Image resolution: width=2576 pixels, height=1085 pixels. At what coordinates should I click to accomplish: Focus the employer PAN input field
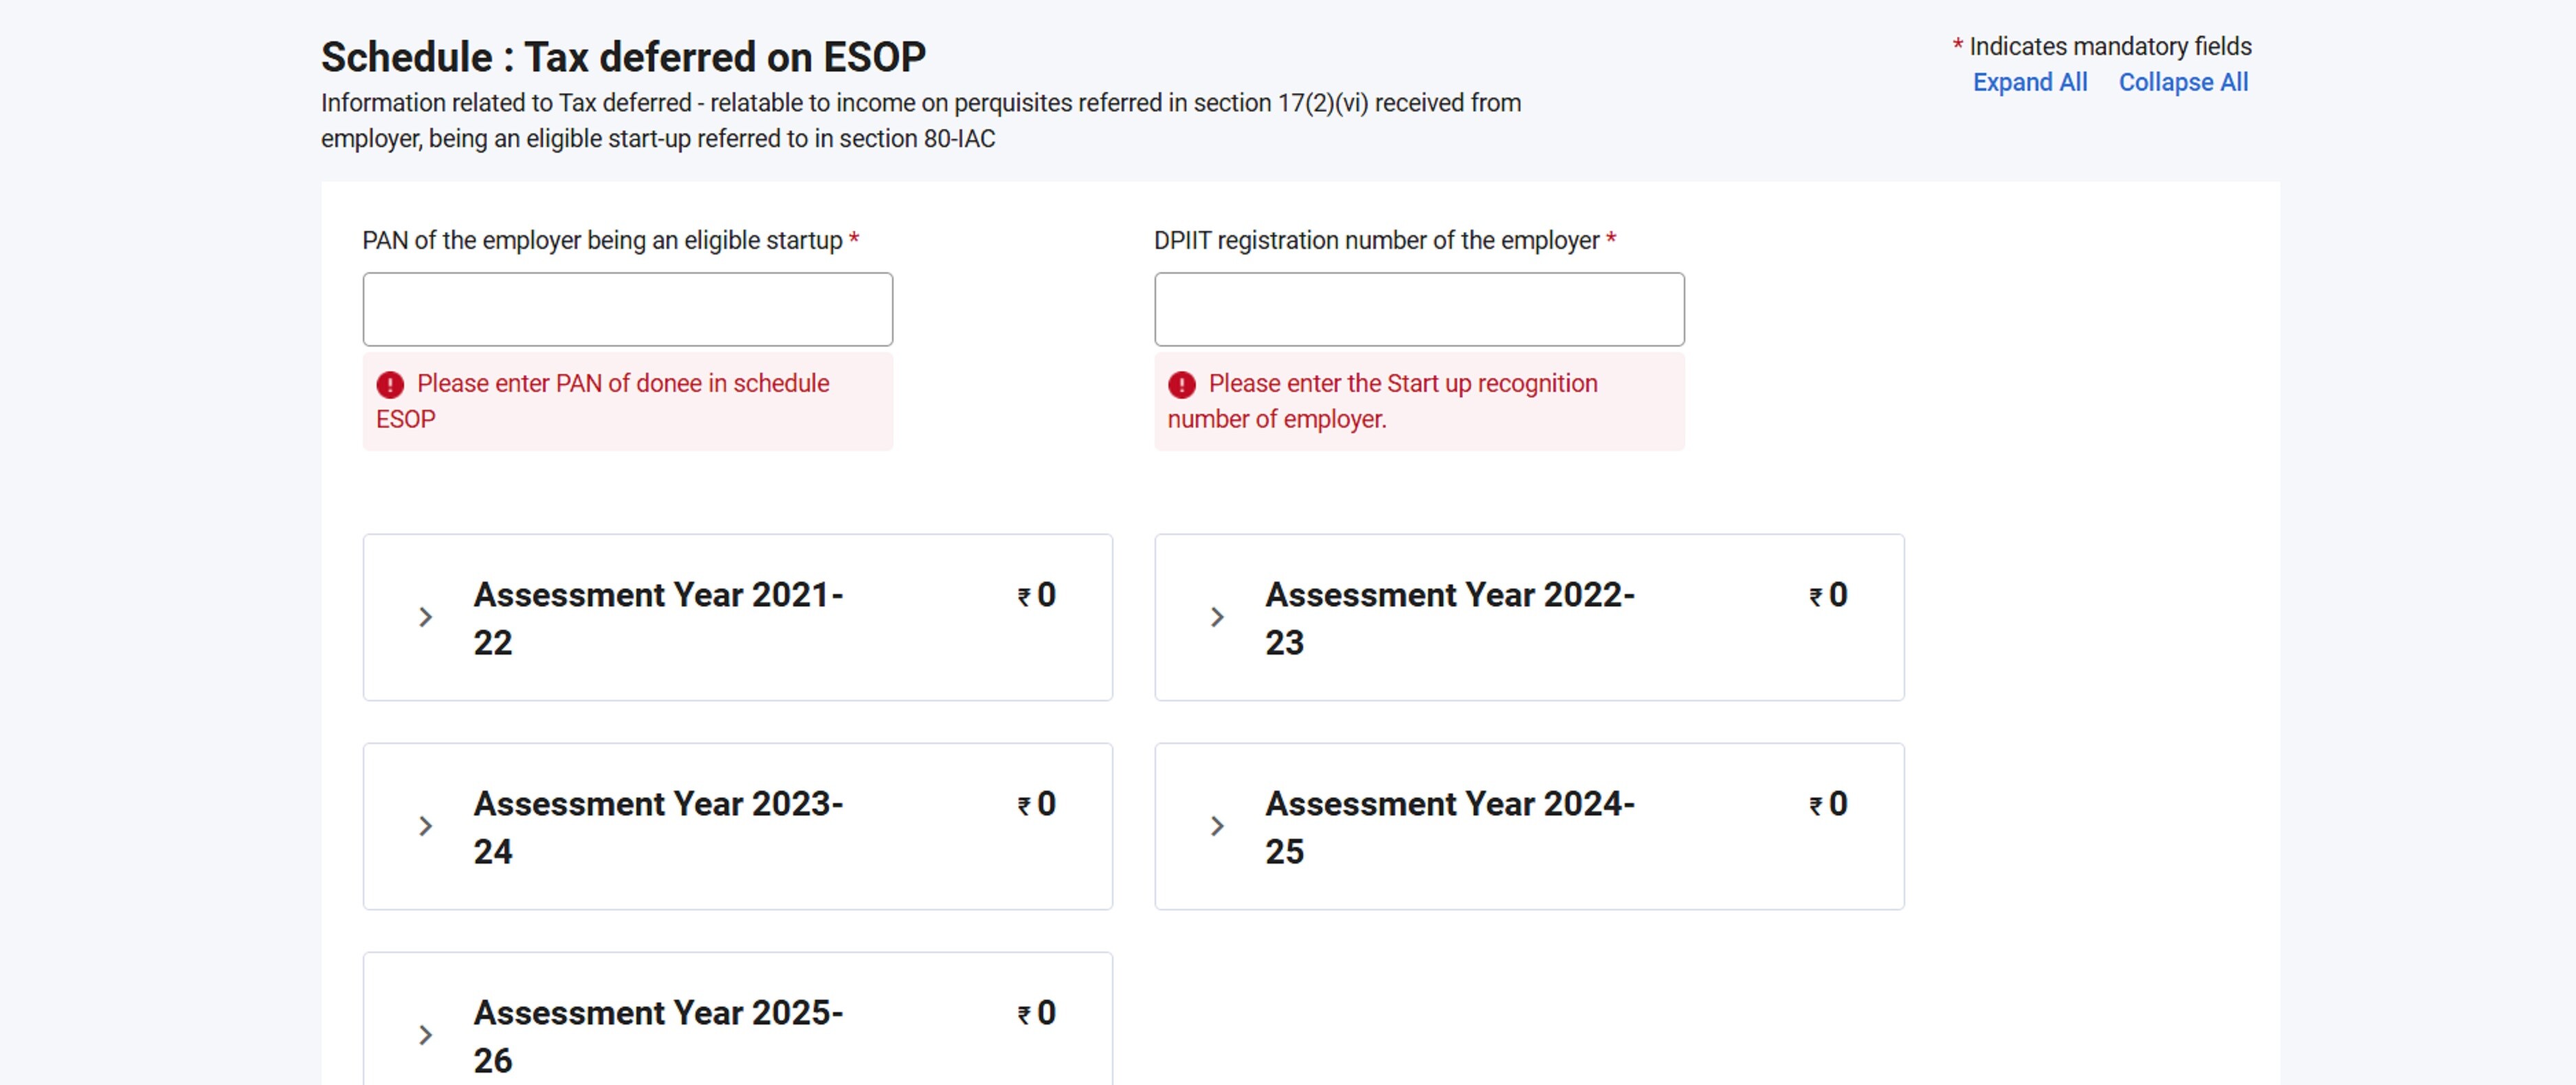(x=627, y=309)
